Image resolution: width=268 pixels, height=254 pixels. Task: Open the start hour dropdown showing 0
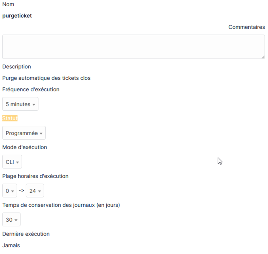10,191
